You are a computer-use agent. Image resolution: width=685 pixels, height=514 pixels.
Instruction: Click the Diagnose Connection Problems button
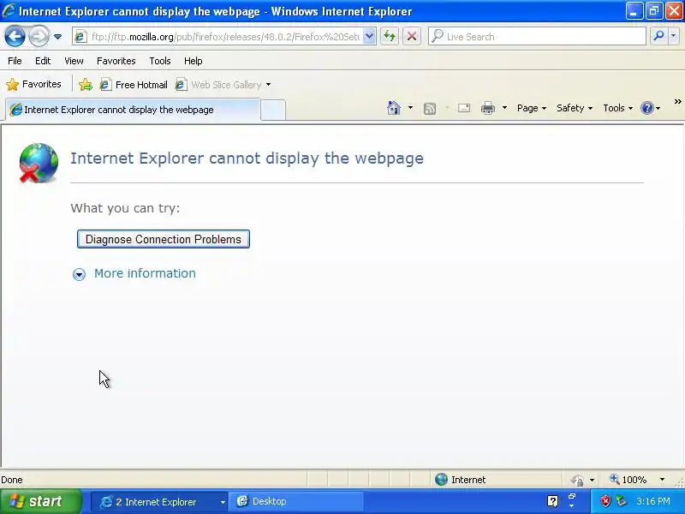[164, 239]
